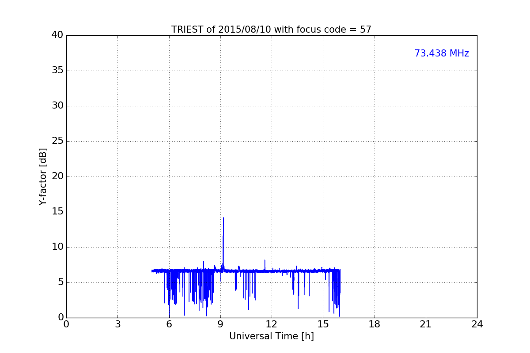The image size is (530, 353).
Task: Click the '73.438 MHz' frequency label
Action: point(442,53)
